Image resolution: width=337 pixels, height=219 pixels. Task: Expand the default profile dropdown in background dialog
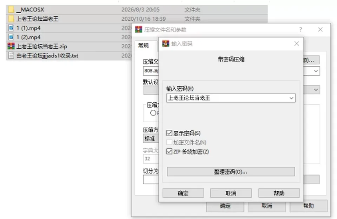316,90
